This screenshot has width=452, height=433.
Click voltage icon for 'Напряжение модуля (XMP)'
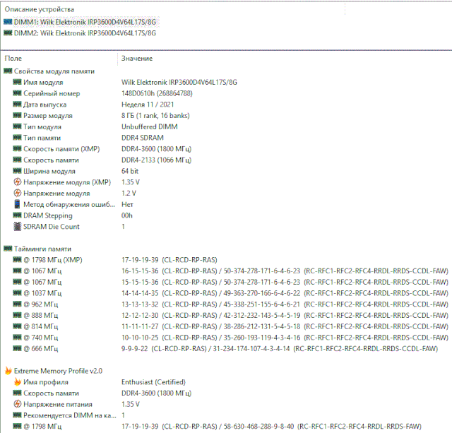click(18, 182)
